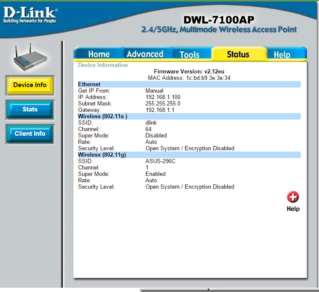The image size is (319, 292).
Task: Switch to the Advanced tab
Action: pyautogui.click(x=145, y=54)
